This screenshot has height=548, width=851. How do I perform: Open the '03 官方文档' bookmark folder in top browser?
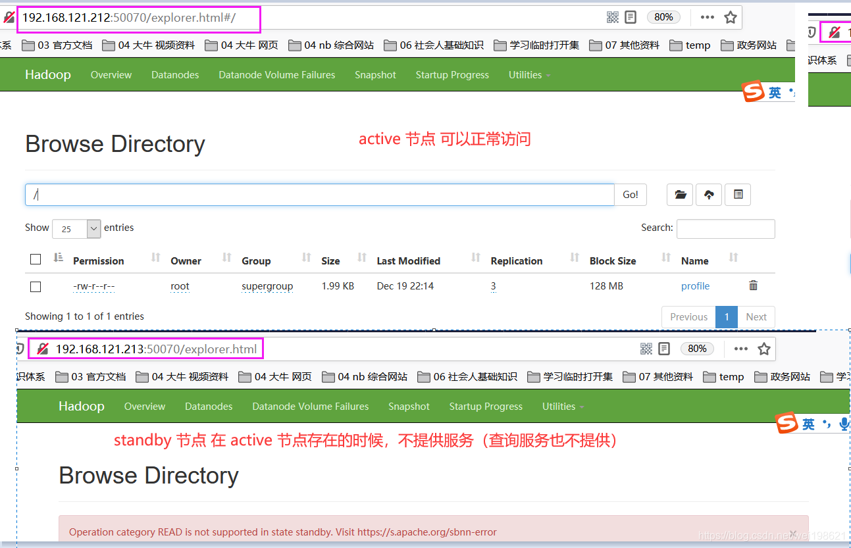point(57,45)
